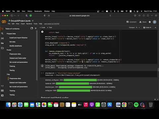The image size is (159, 119).
Task: Click the Colab logo
Action: [x=4, y=22]
